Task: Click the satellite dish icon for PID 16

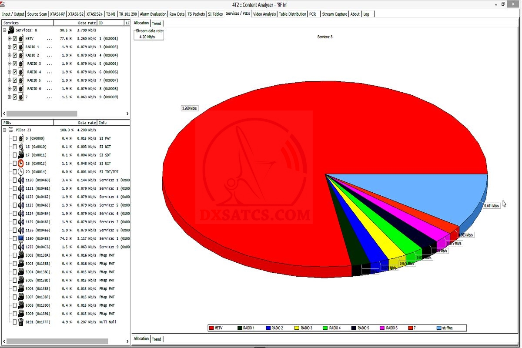Action: click(x=20, y=147)
